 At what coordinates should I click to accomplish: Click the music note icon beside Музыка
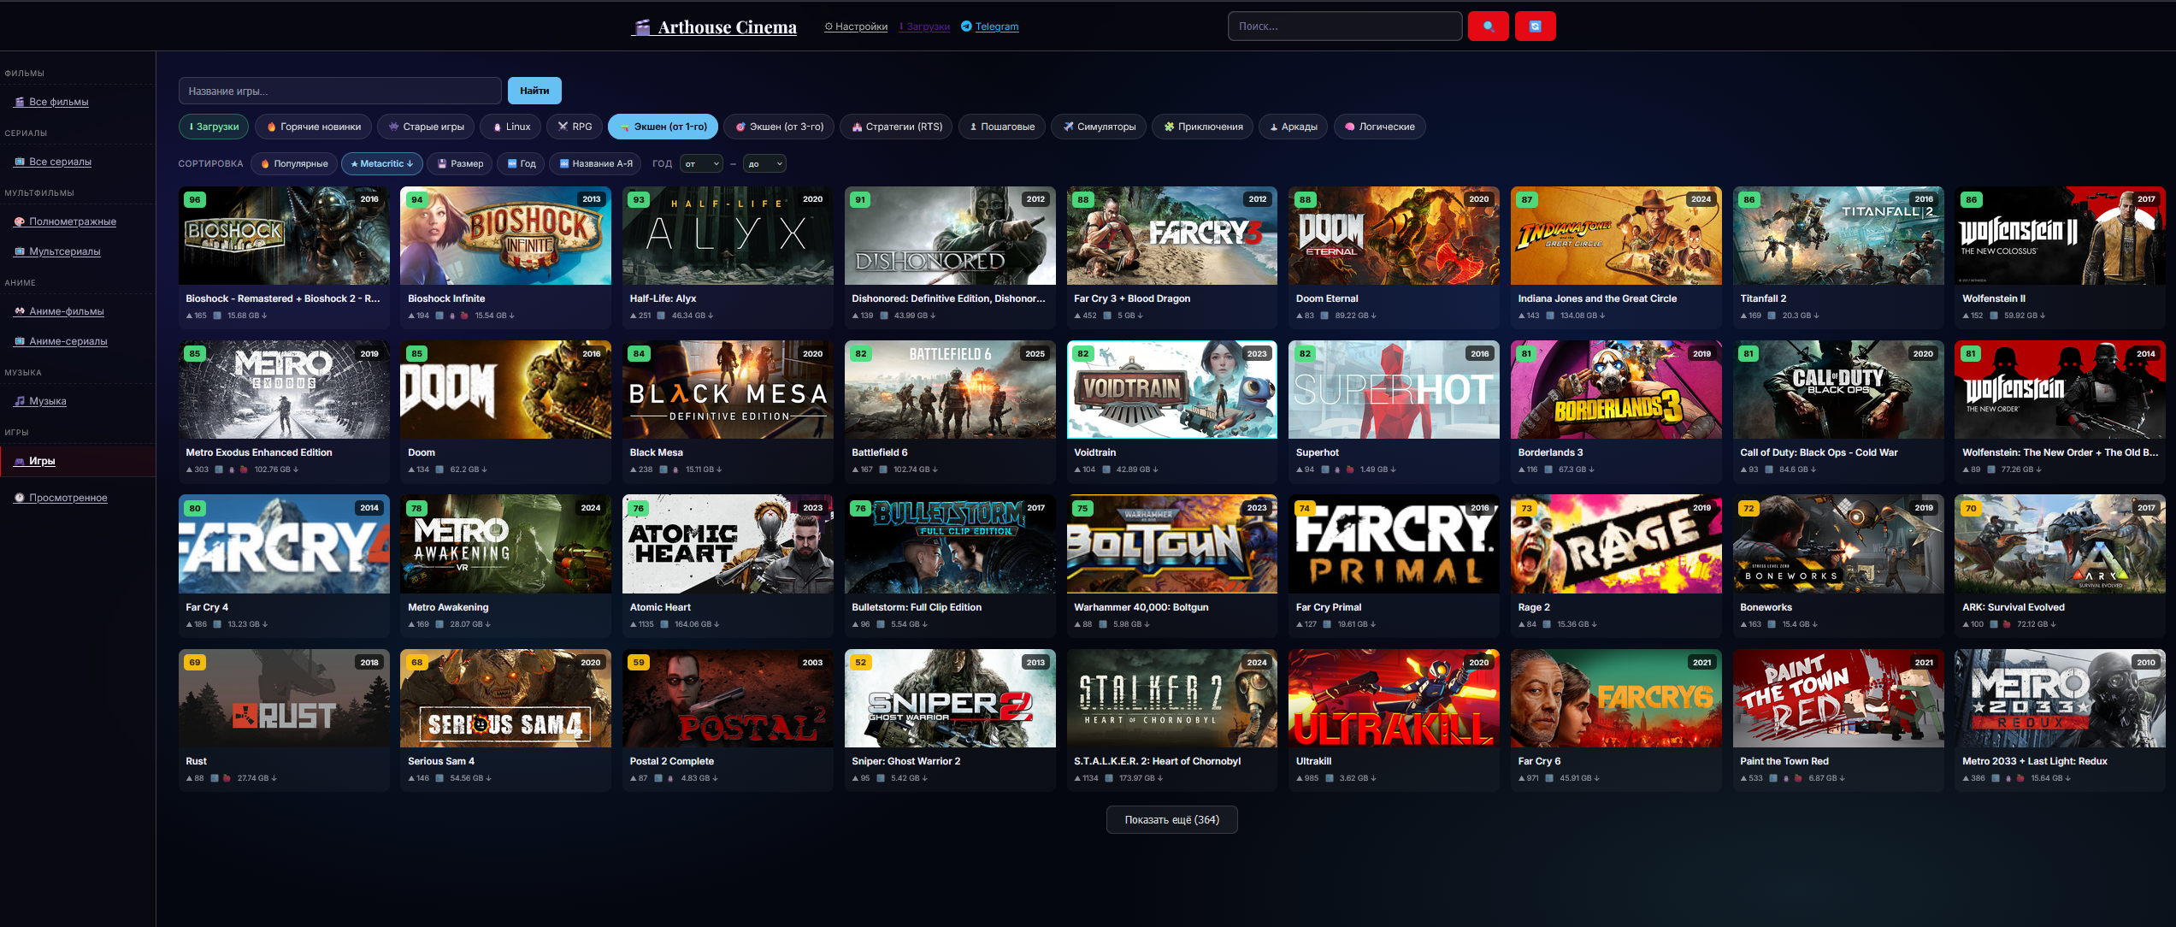pos(19,401)
